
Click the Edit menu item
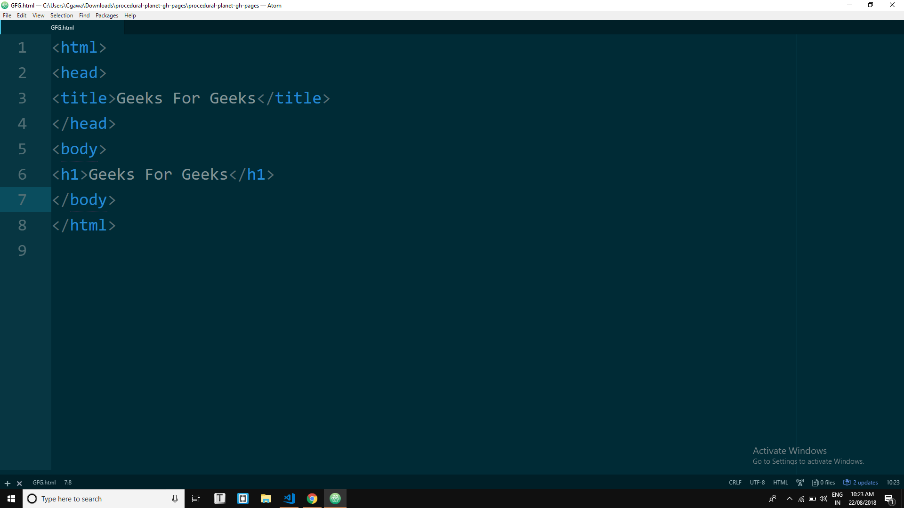point(21,16)
